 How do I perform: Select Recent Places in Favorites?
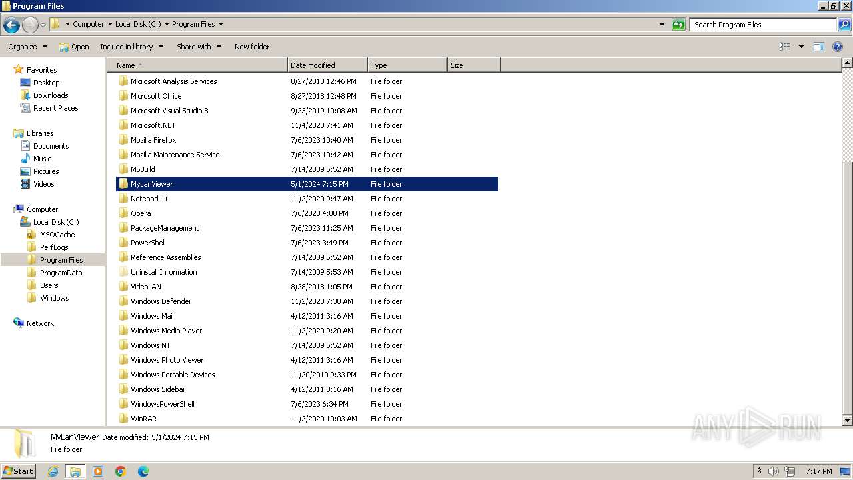pos(55,108)
